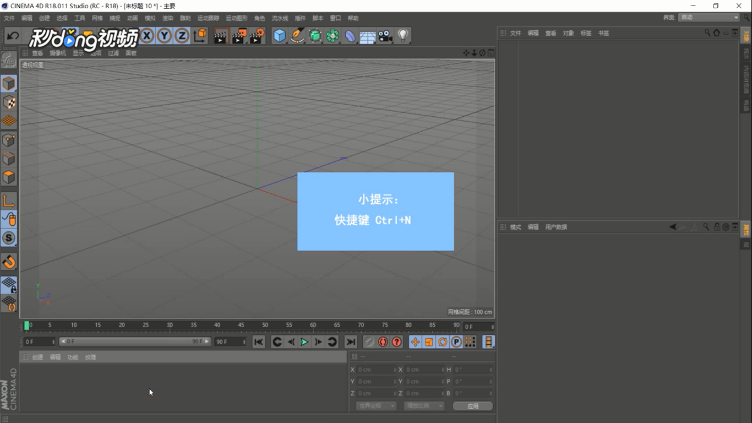This screenshot has height=423, width=752.
Task: Go to previous keyframe button
Action: 277,342
